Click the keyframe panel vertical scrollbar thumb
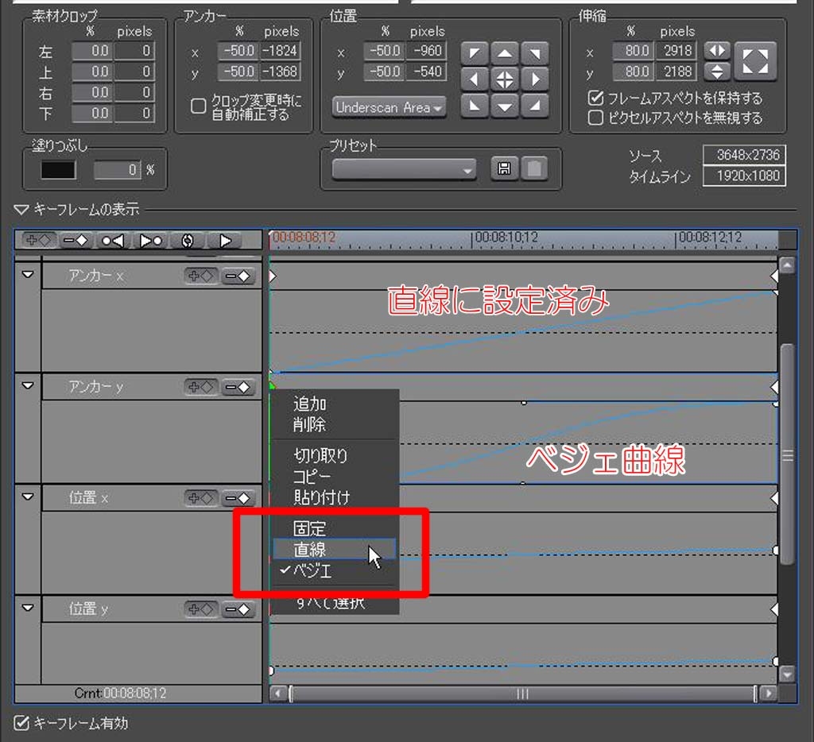 (x=788, y=455)
